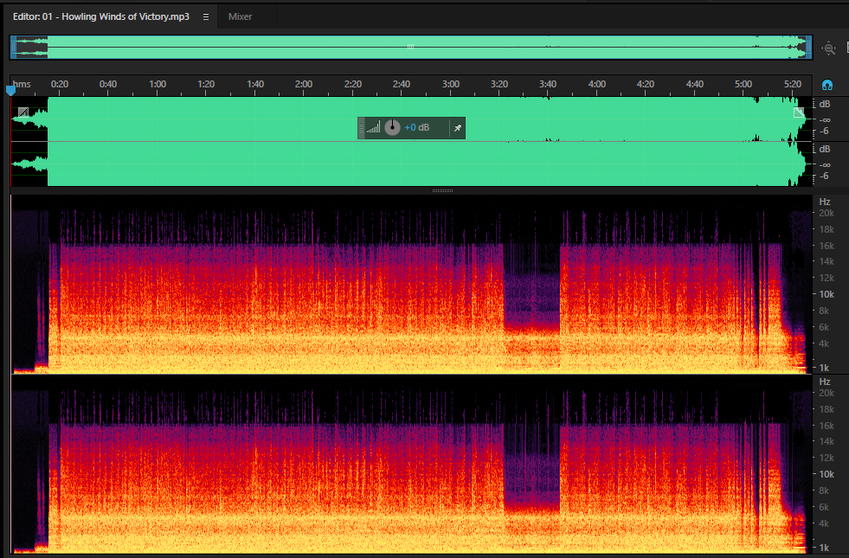Click the 16k label on right-channel frequency scale

826,426
